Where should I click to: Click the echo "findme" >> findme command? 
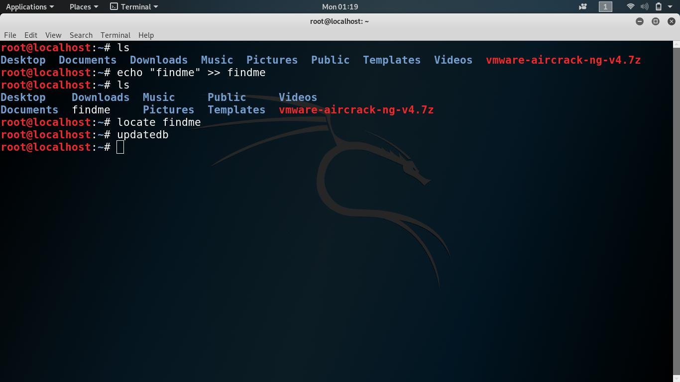click(191, 73)
